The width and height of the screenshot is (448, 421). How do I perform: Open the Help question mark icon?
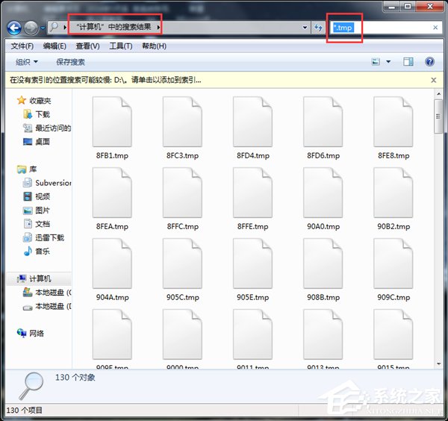click(429, 62)
